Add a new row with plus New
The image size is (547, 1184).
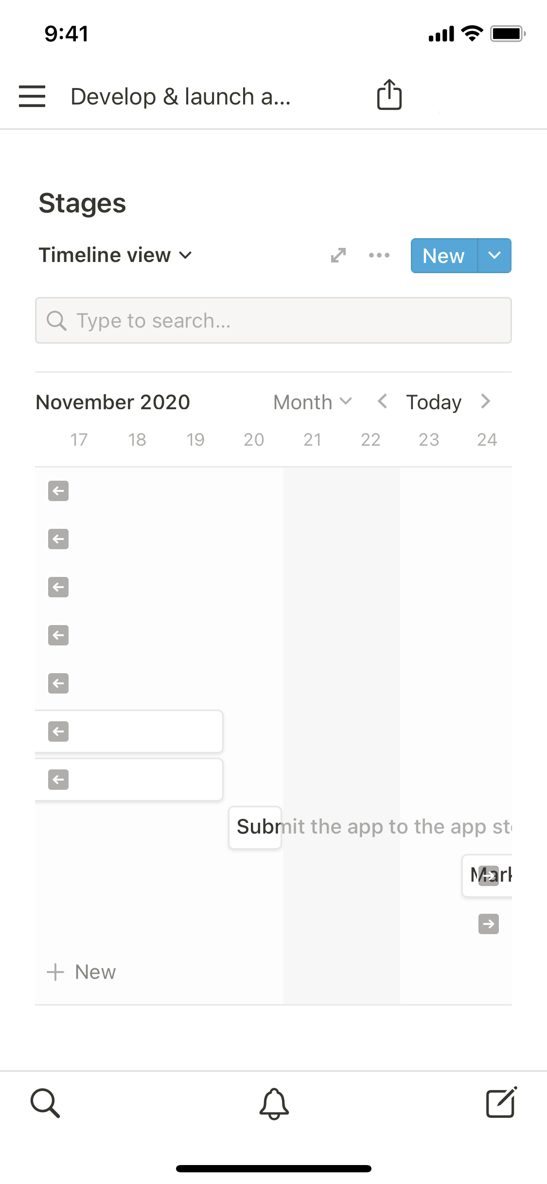(x=82, y=972)
